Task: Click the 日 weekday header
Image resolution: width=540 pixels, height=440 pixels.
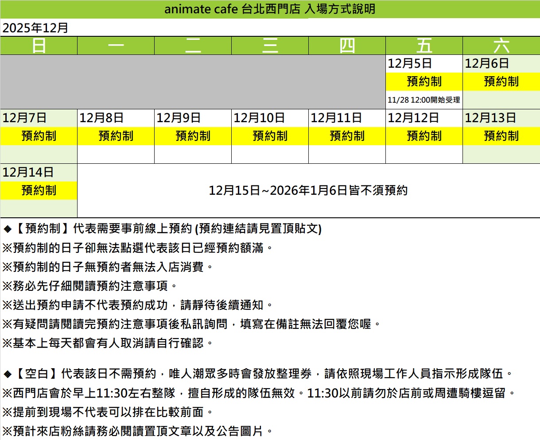Action: 39,46
